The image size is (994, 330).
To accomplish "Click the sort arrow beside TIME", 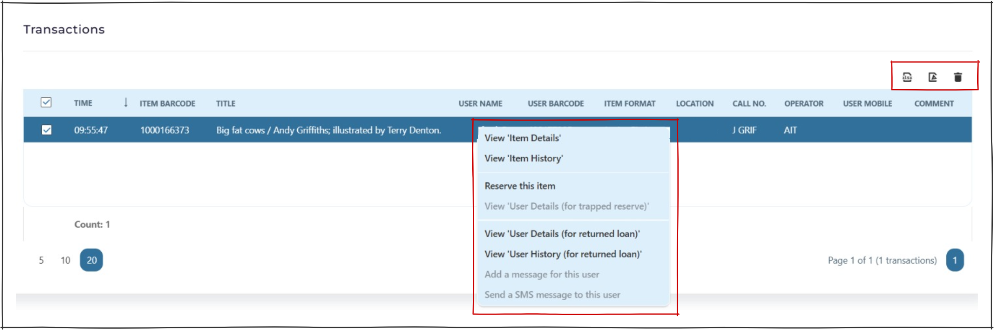I will coord(126,103).
